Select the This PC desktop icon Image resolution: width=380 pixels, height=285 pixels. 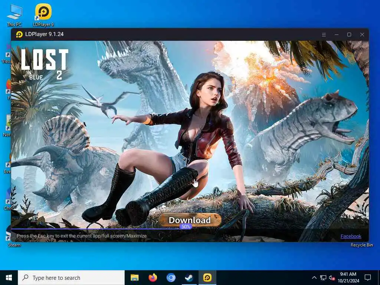[14, 15]
